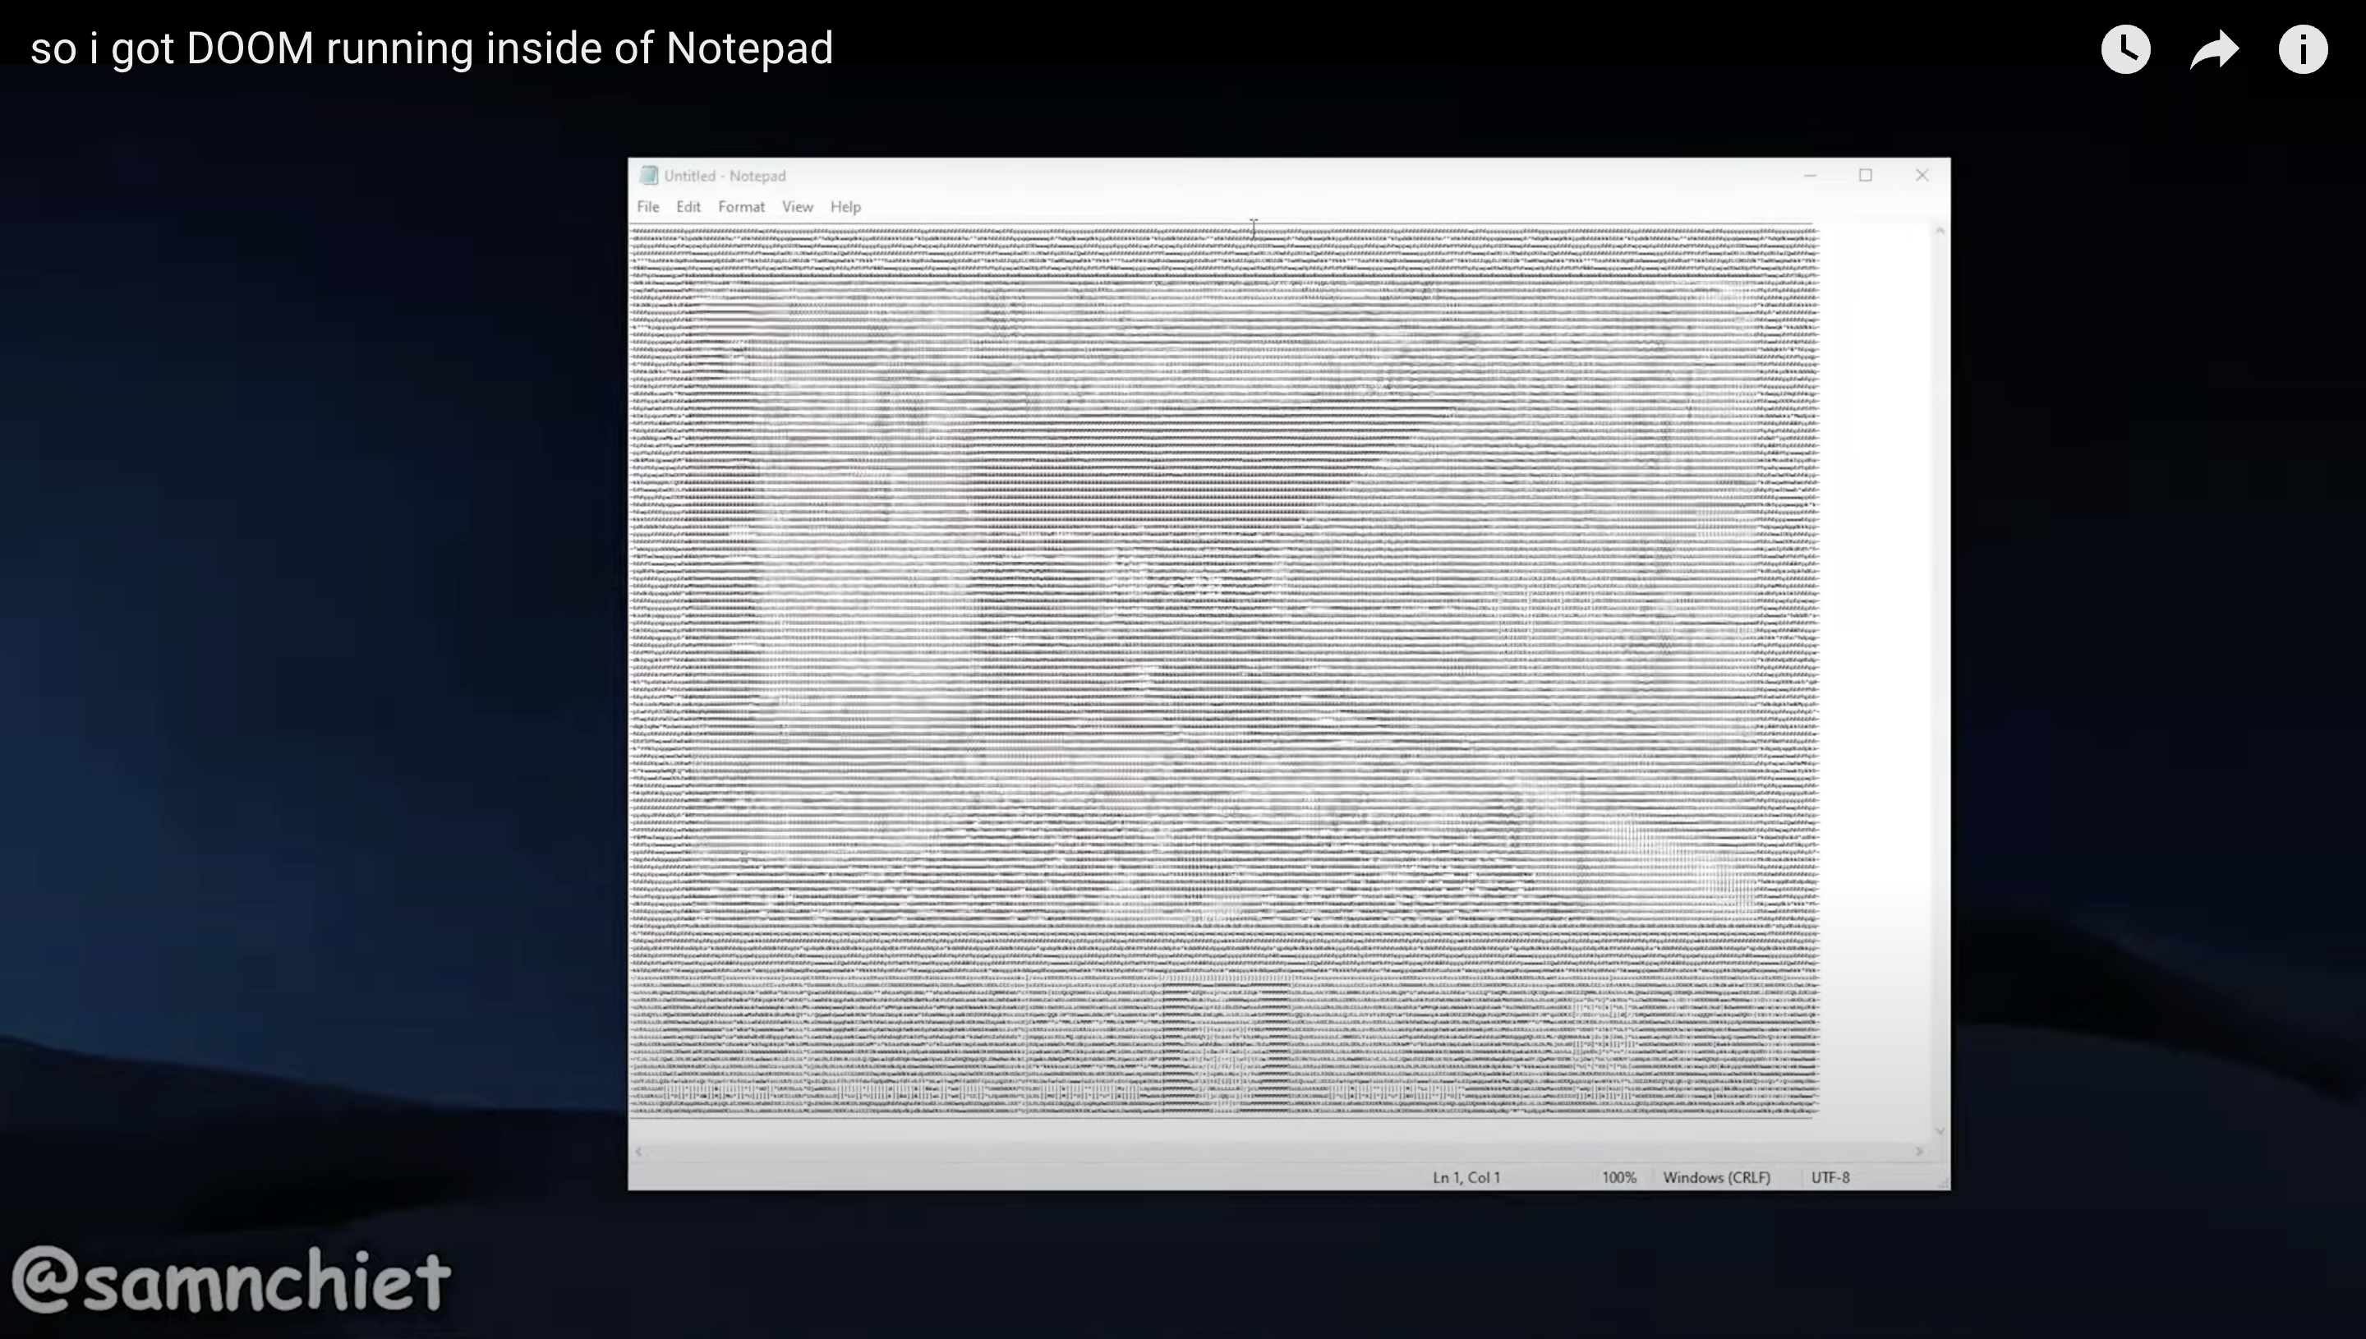Viewport: 2366px width, 1339px height.
Task: Close the Notepad window
Action: click(x=1922, y=176)
